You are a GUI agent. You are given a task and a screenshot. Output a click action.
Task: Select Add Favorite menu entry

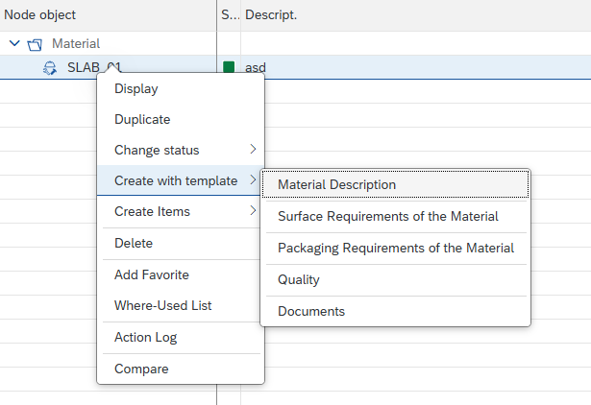click(x=151, y=274)
